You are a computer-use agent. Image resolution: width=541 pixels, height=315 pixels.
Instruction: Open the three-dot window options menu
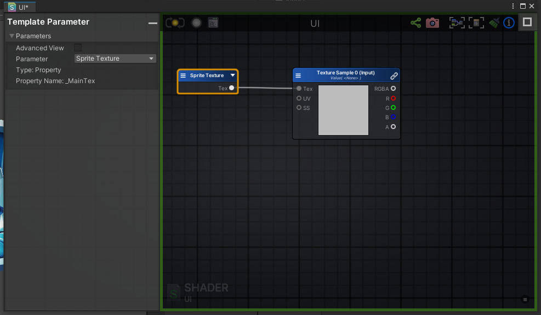(513, 6)
